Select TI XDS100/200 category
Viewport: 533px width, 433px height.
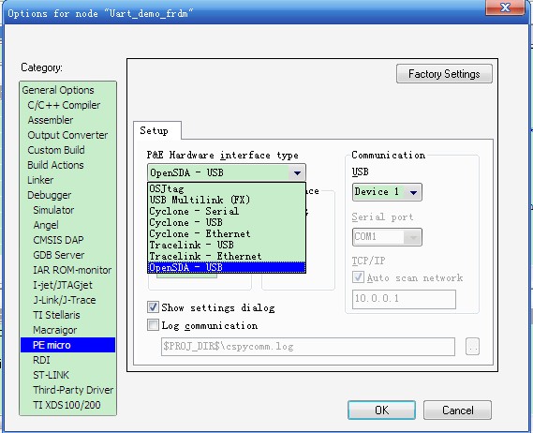pyautogui.click(x=67, y=405)
